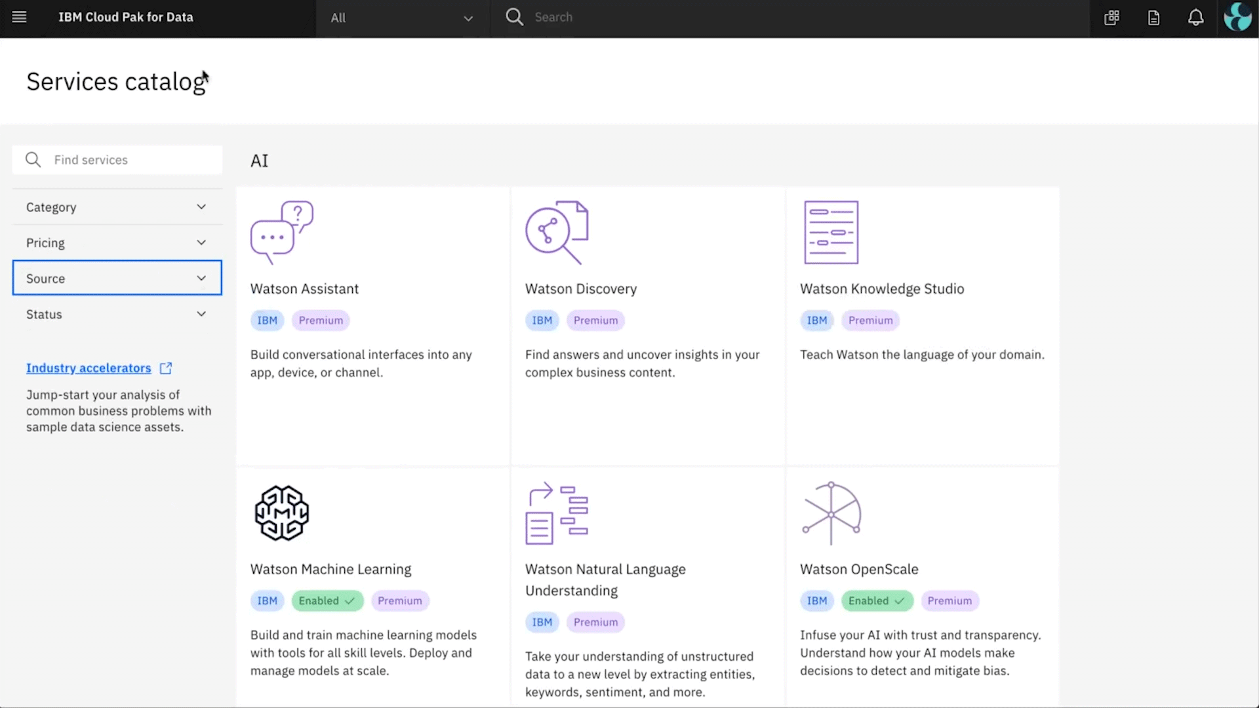
Task: Open the Industry accelerators link
Action: coord(89,368)
